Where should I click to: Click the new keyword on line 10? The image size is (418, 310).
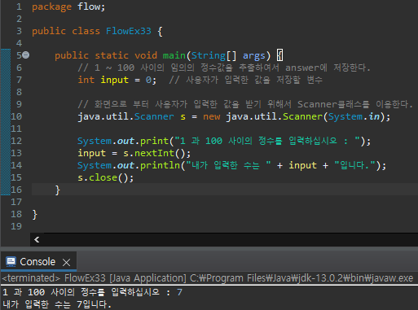[212, 116]
